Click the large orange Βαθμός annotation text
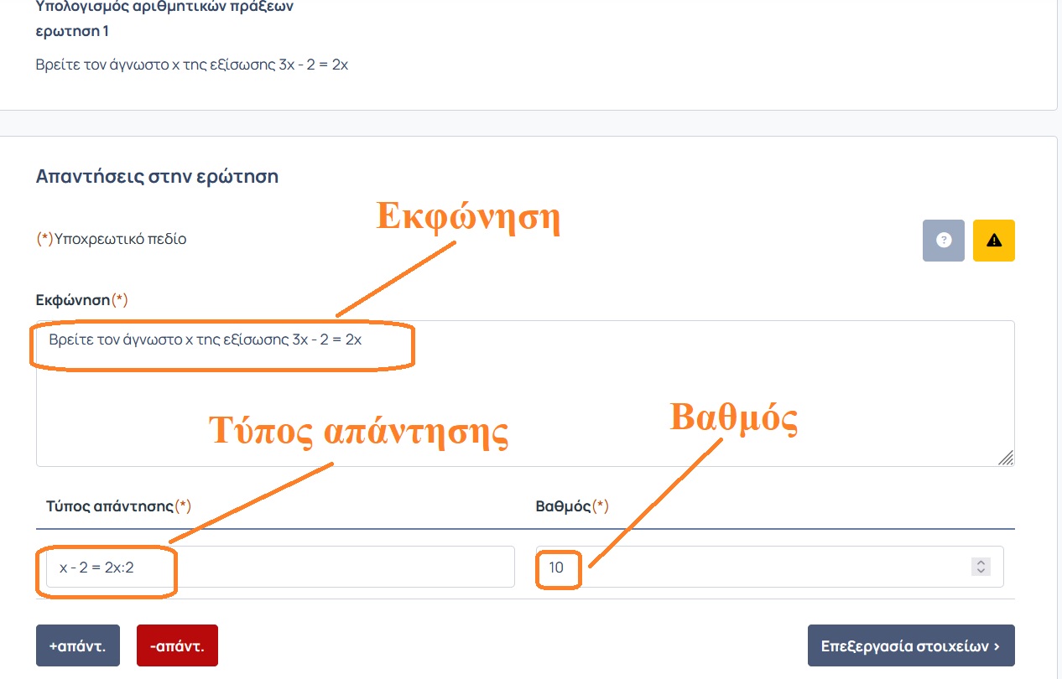 coord(733,417)
